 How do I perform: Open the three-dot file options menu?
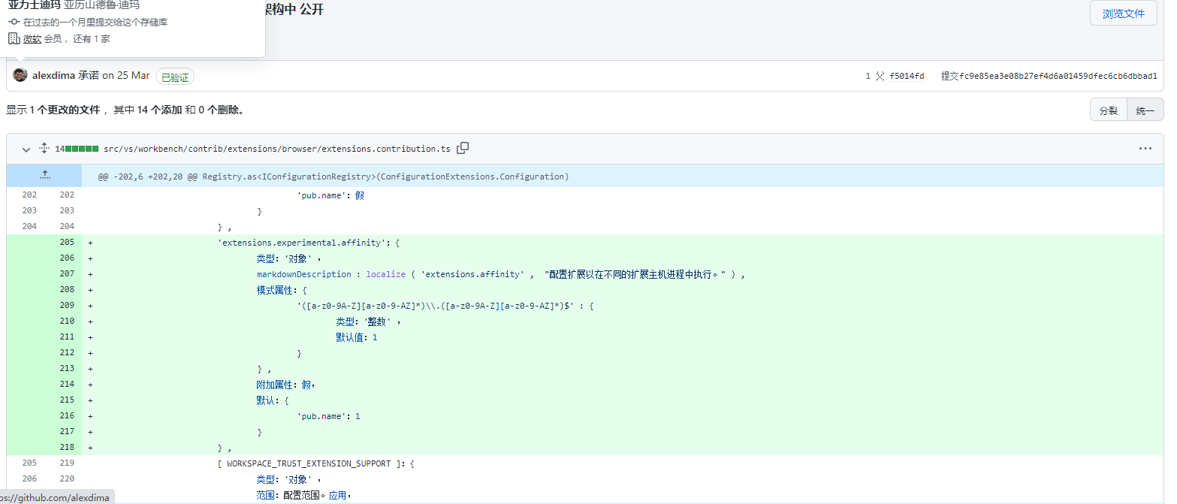tap(1145, 149)
